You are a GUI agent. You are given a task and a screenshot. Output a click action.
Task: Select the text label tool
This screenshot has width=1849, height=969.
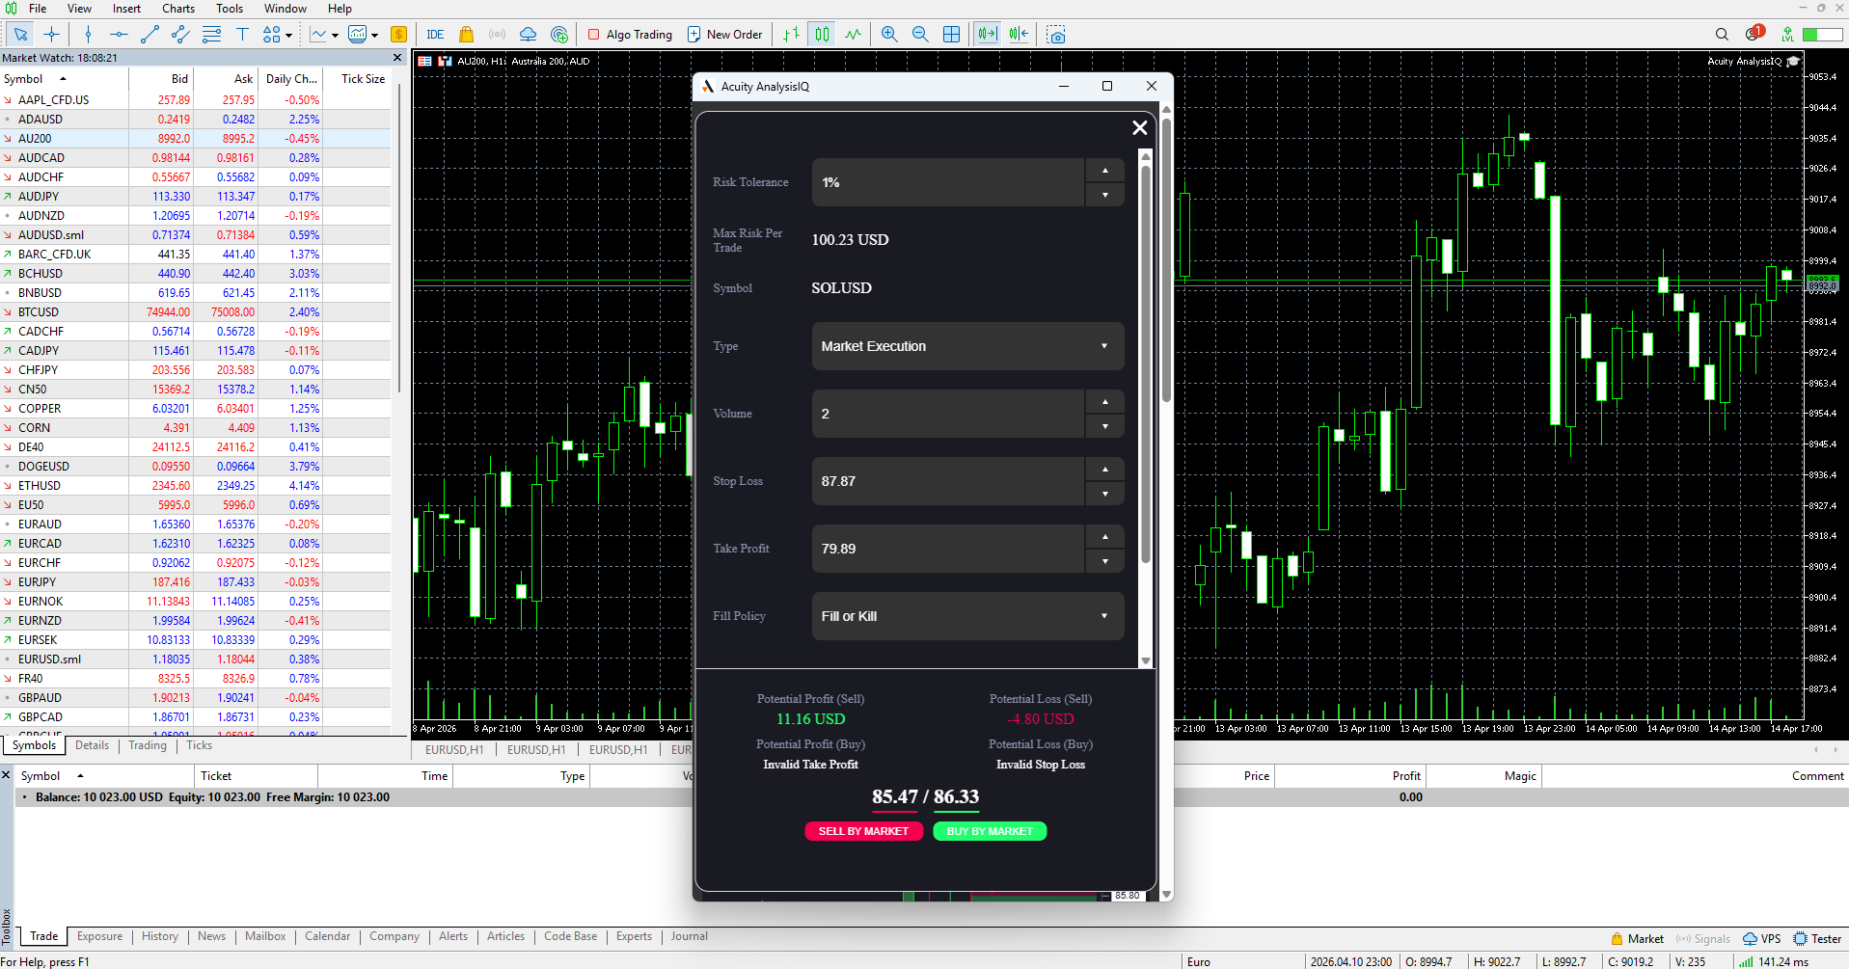click(x=242, y=35)
